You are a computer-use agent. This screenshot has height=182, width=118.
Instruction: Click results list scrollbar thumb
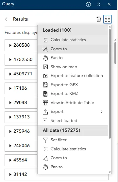tap(115, 53)
